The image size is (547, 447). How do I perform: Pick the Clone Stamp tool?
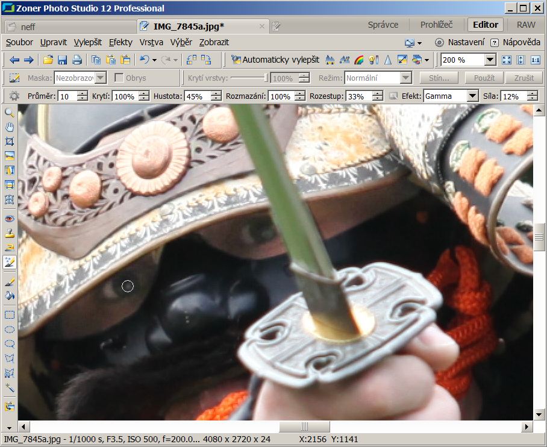[10, 233]
